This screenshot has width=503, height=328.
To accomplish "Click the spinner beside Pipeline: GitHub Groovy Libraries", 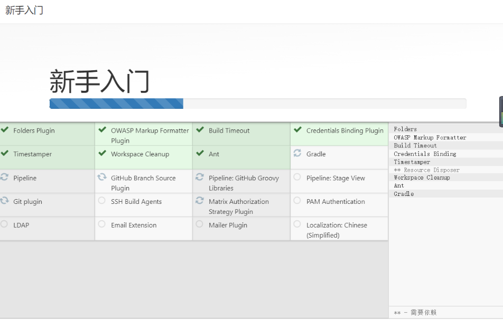I will pyautogui.click(x=200, y=176).
